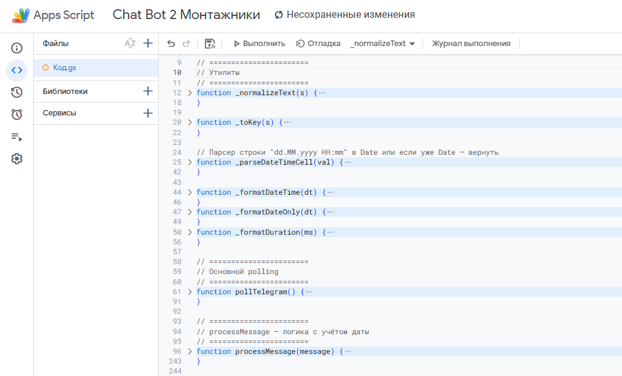Add a service with plus button

148,113
